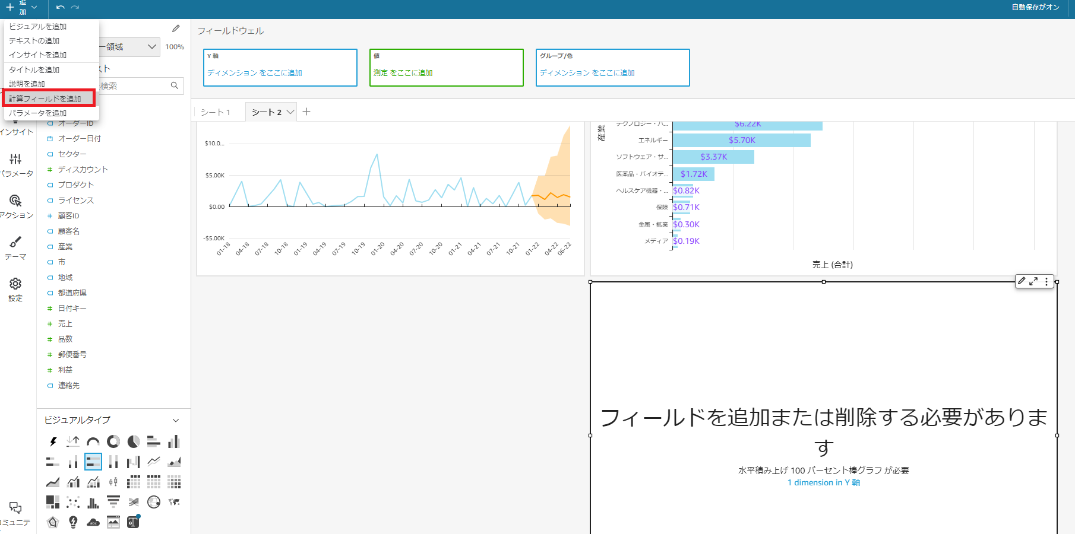
Task: Open the 追加 dropdown at the top left
Action: 21,7
